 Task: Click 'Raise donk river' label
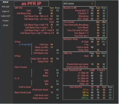(40, 98)
